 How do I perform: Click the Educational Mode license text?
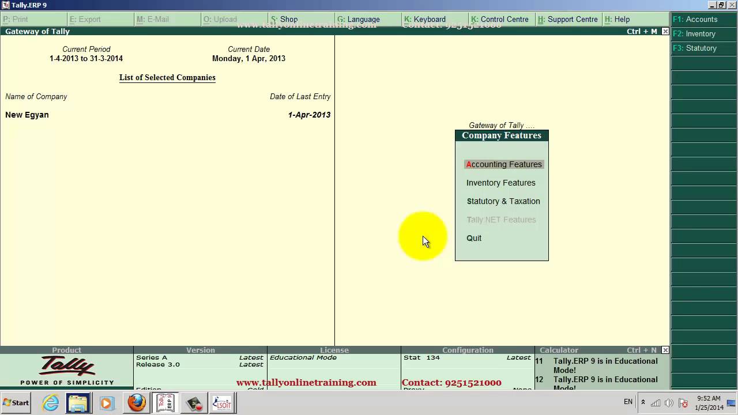[303, 357]
